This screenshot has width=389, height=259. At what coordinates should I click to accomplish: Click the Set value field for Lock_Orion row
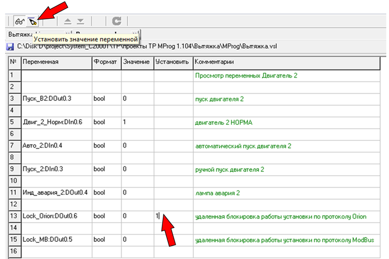[173, 216]
